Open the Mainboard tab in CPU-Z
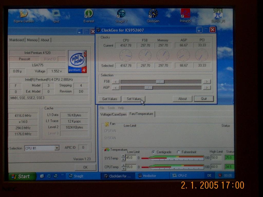263x197 pixels. (x=17, y=40)
